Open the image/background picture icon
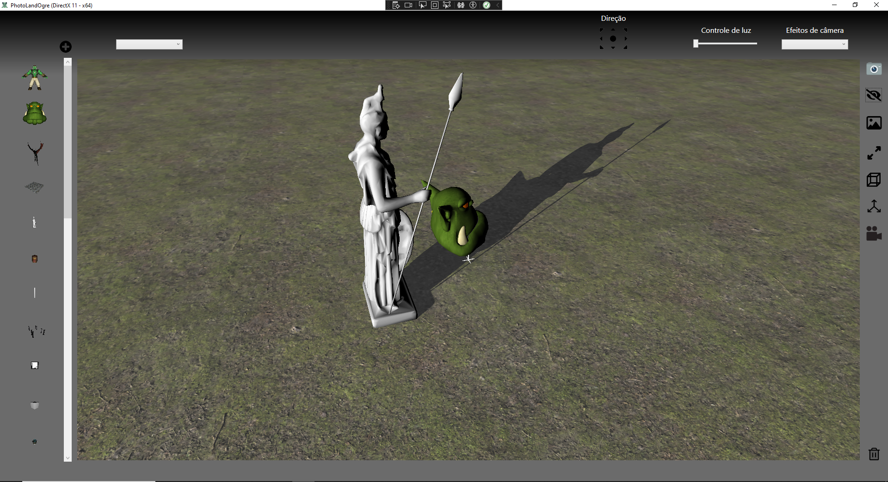This screenshot has width=888, height=482. click(x=874, y=123)
